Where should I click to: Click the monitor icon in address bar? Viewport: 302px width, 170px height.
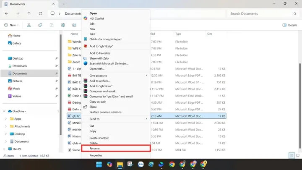52,13
